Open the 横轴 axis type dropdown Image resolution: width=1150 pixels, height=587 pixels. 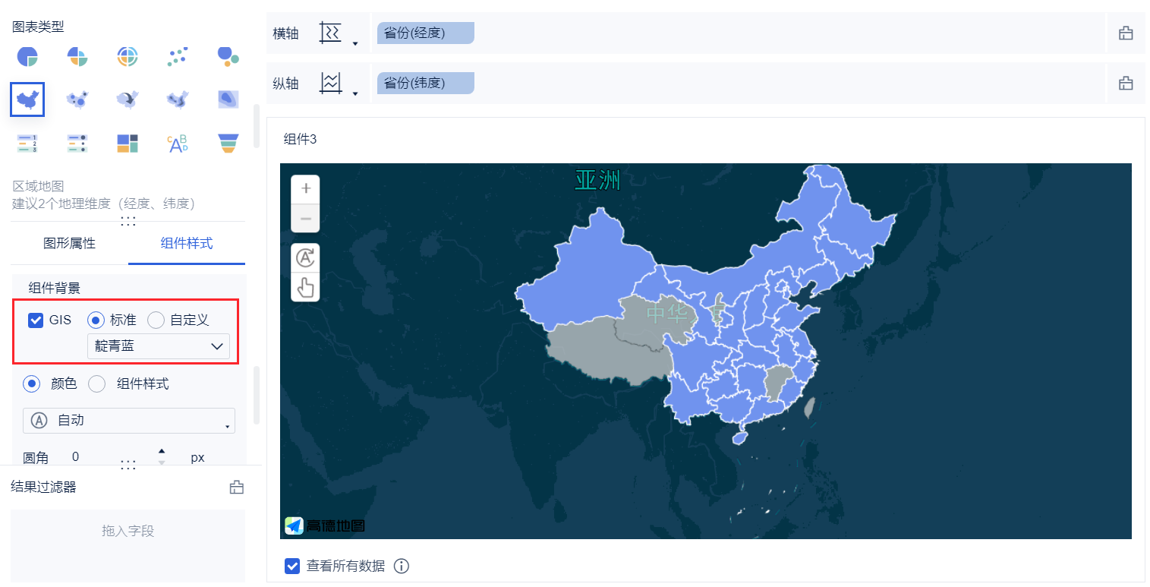(354, 43)
